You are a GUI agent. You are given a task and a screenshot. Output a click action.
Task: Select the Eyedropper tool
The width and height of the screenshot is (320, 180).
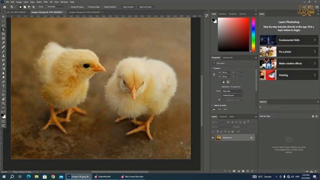tap(3, 42)
